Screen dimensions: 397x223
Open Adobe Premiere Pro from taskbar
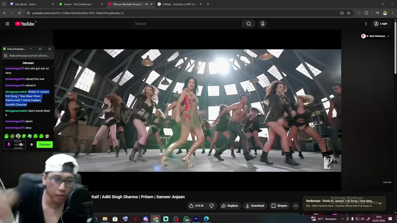click(x=196, y=219)
